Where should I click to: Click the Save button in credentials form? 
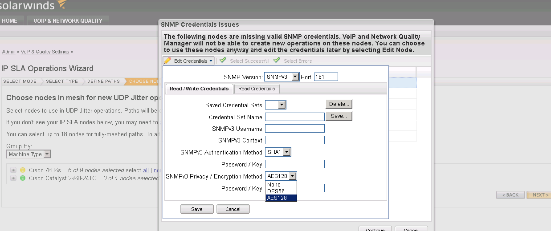tap(197, 209)
